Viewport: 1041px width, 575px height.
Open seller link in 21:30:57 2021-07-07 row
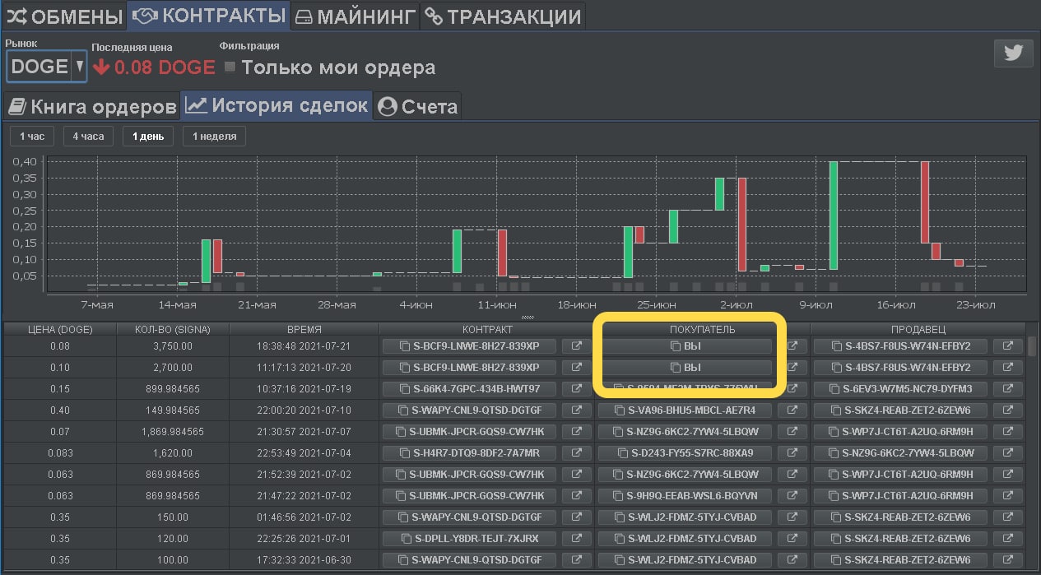click(x=1007, y=432)
